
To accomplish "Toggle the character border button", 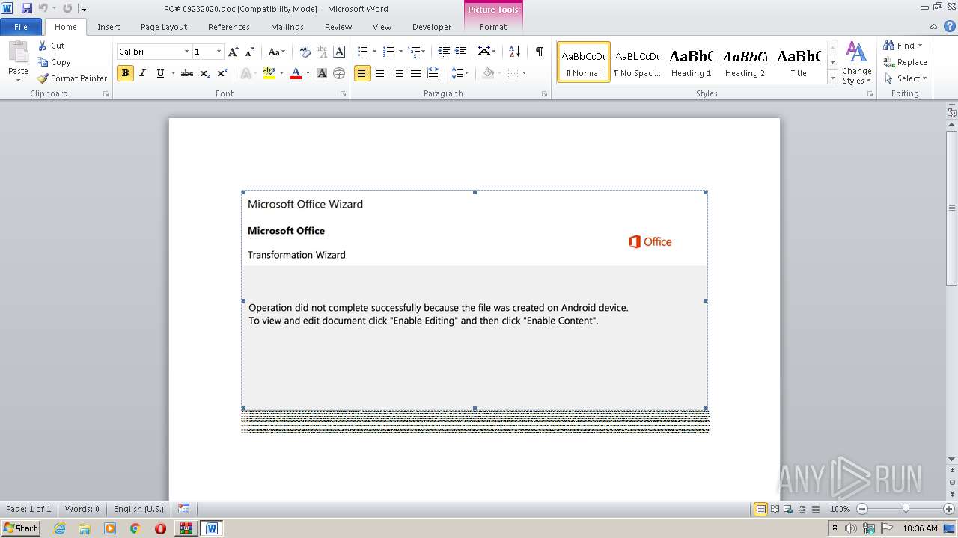I will click(339, 52).
